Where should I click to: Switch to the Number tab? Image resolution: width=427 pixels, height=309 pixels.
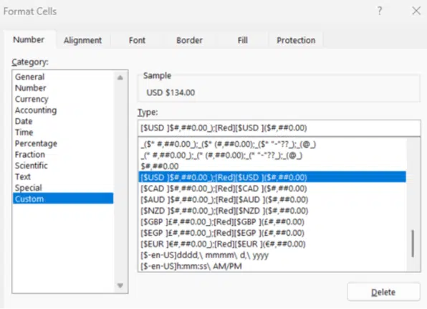(x=29, y=39)
